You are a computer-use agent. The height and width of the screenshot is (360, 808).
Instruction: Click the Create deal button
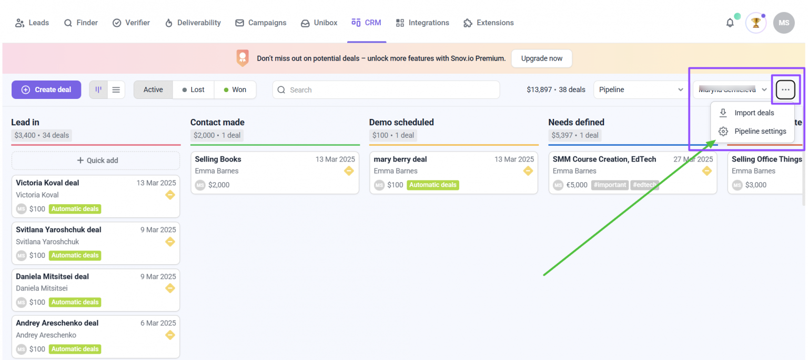(x=46, y=90)
